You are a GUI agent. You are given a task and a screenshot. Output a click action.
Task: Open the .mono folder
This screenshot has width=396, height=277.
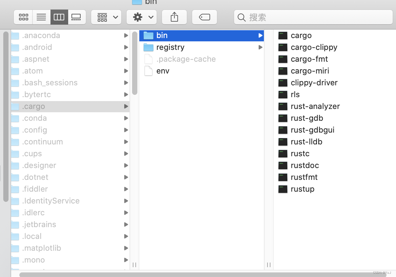point(70,260)
